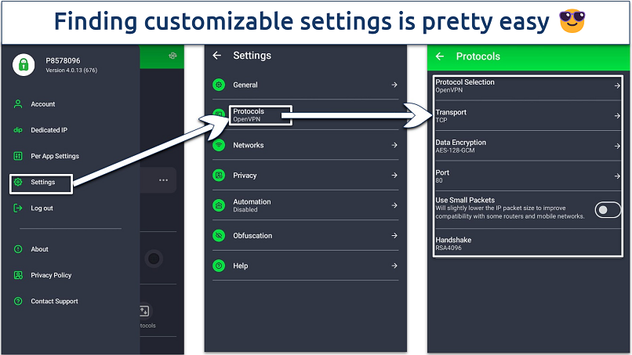Screen dimensions: 632x355
Task: Toggle the Use Small Packets switch
Action: pos(608,209)
